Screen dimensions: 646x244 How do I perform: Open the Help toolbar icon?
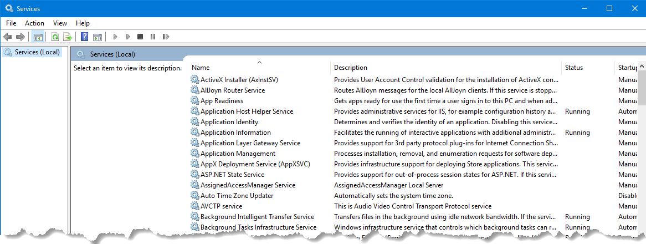pyautogui.click(x=84, y=37)
